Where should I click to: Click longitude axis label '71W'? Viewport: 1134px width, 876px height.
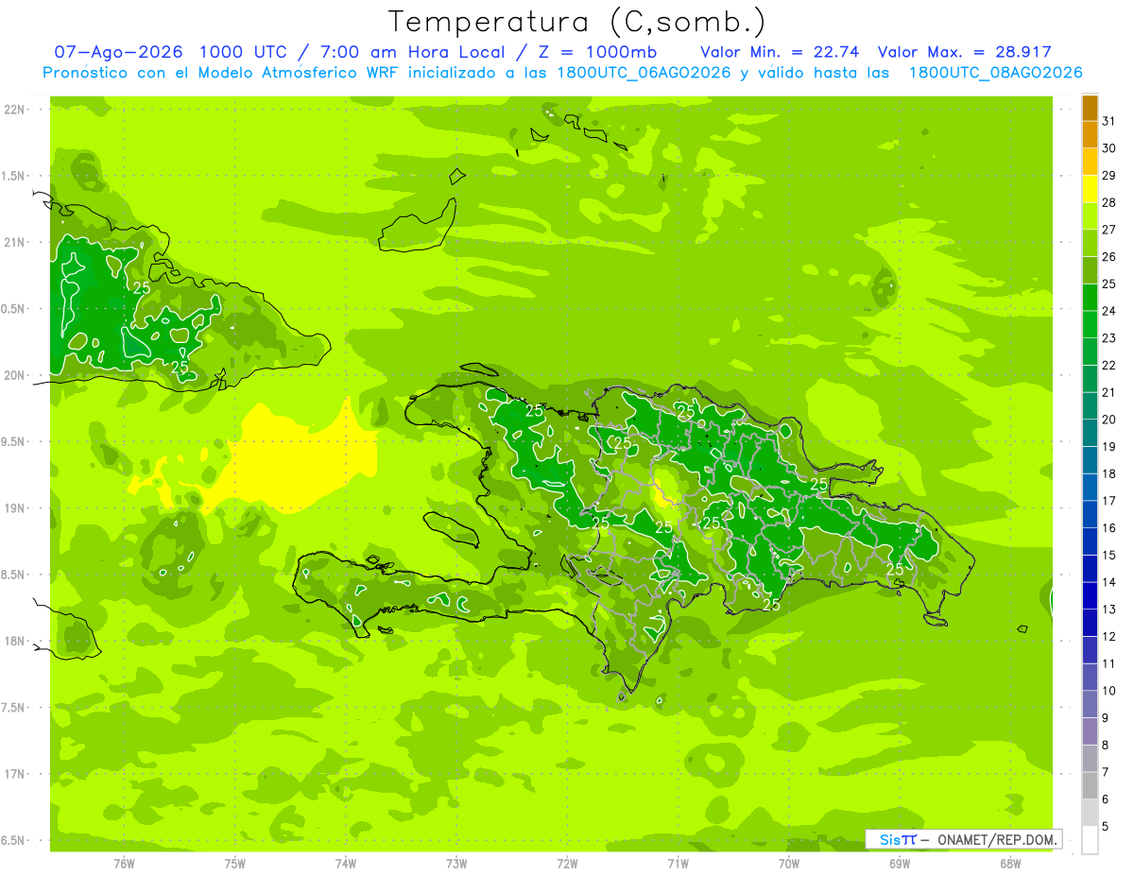pyautogui.click(x=678, y=863)
